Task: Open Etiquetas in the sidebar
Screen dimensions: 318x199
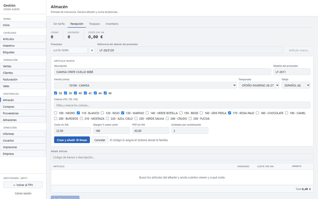Action: point(23,52)
